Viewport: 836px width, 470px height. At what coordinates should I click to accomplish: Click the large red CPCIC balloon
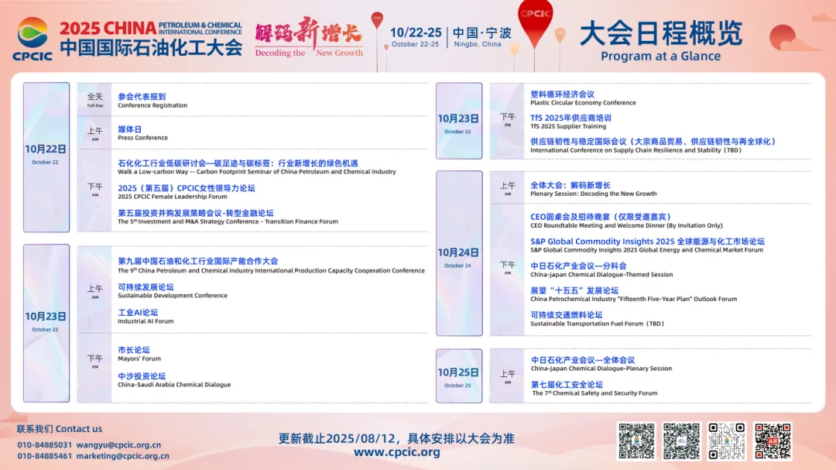[536, 22]
